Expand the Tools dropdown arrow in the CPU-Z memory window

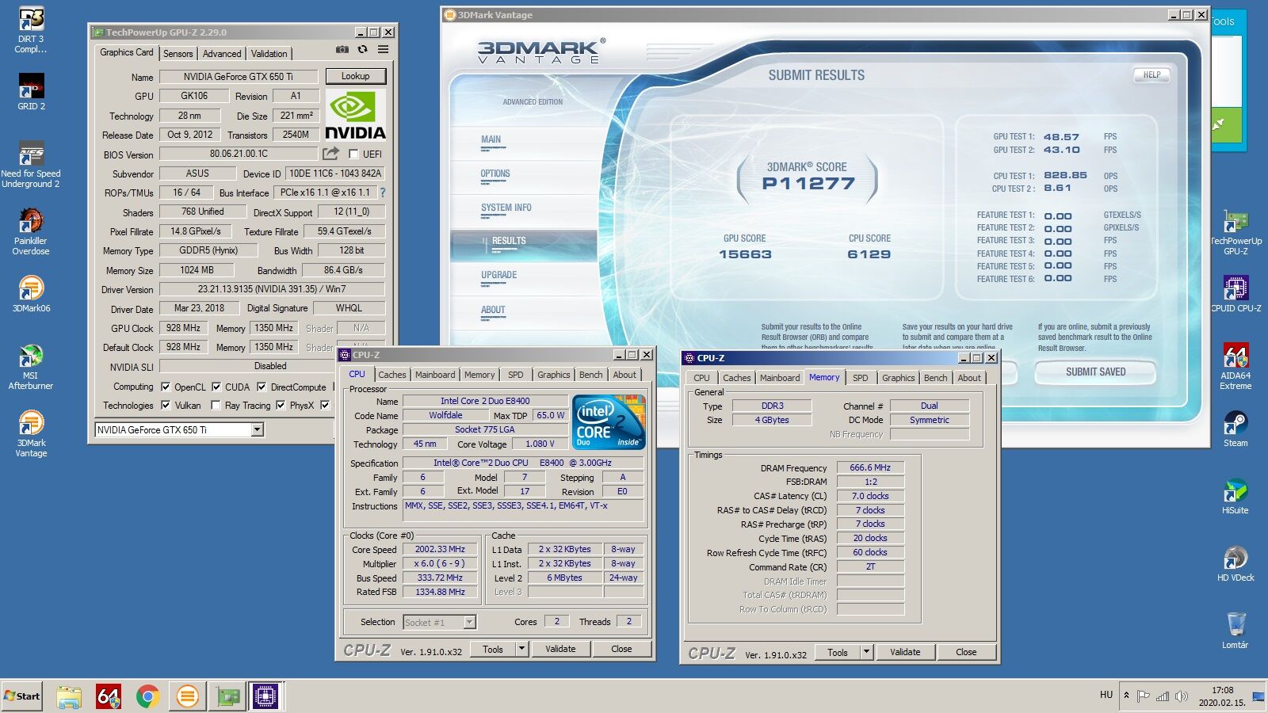[x=866, y=652]
